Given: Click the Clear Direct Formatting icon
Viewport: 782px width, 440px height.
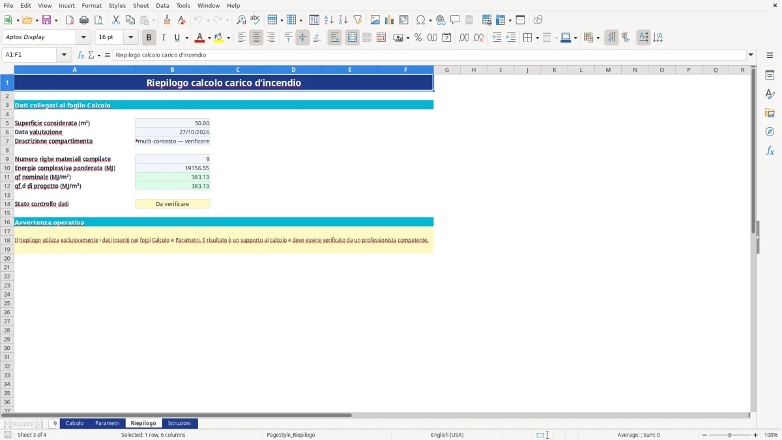Looking at the screenshot, I should pos(182,20).
